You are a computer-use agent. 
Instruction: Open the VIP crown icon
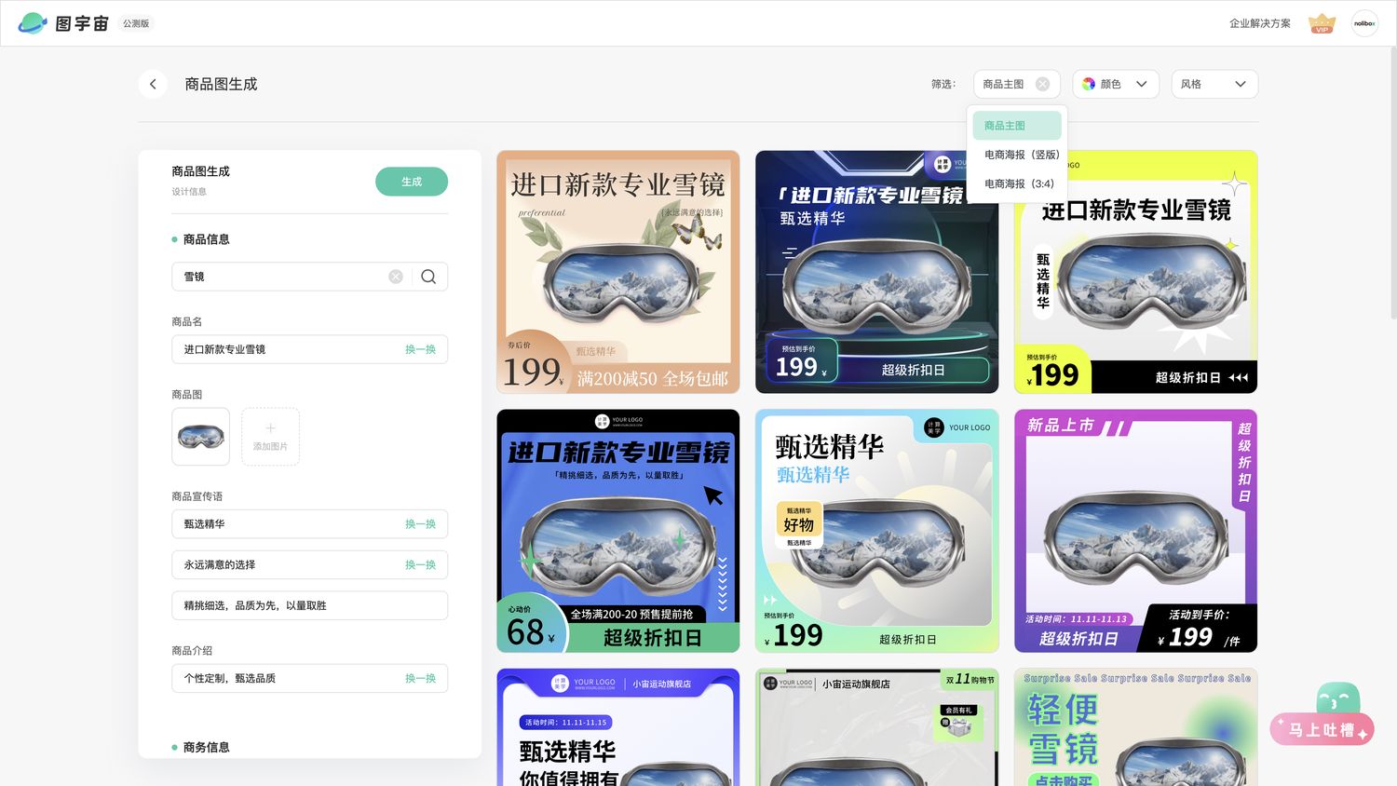[1322, 23]
